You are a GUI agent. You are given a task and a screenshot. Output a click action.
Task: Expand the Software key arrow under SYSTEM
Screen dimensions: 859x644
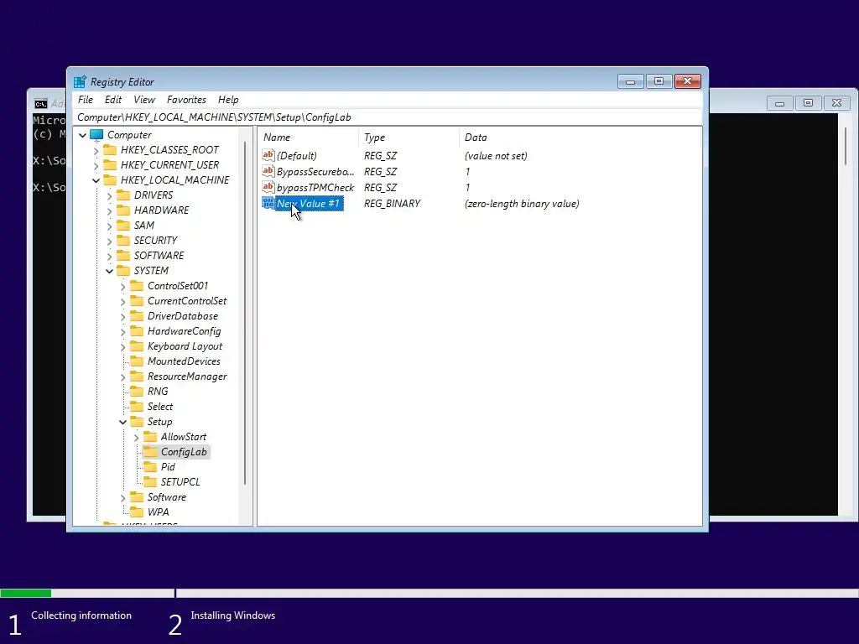(x=122, y=498)
